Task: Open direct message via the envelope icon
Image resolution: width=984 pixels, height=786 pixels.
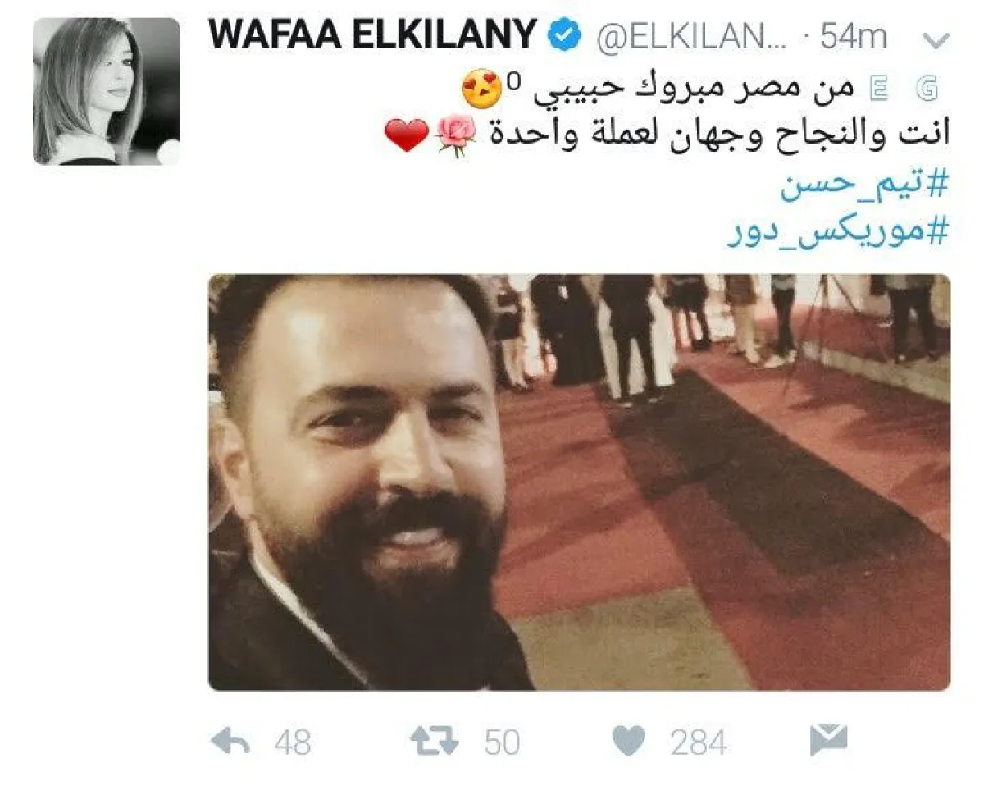Action: 828,741
